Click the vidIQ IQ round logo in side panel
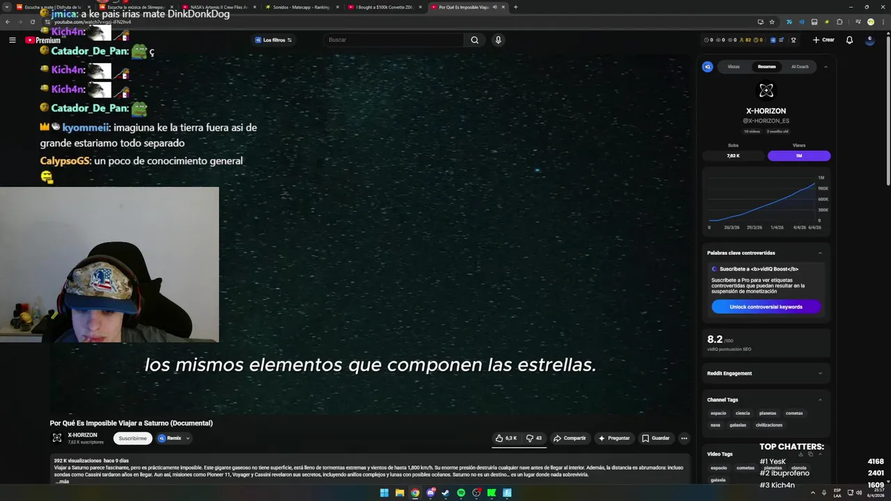 (x=707, y=67)
